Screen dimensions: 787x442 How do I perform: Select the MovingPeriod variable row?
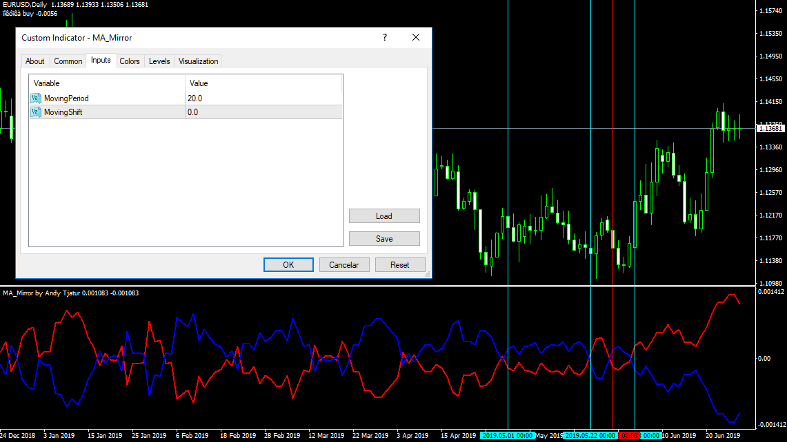[186, 98]
